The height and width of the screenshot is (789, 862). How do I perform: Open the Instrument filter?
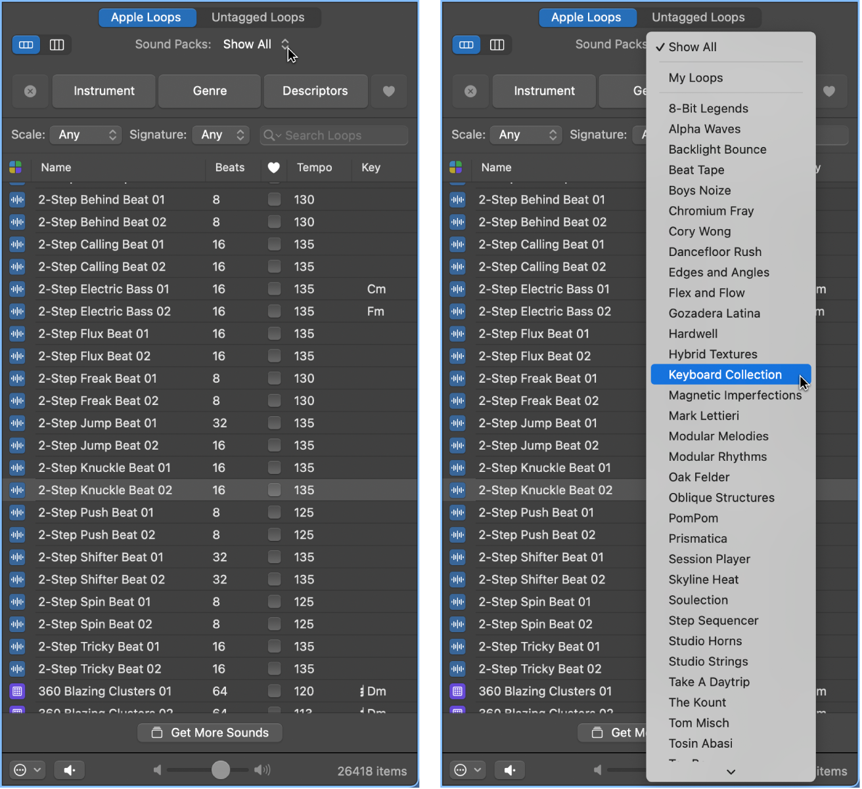point(103,91)
